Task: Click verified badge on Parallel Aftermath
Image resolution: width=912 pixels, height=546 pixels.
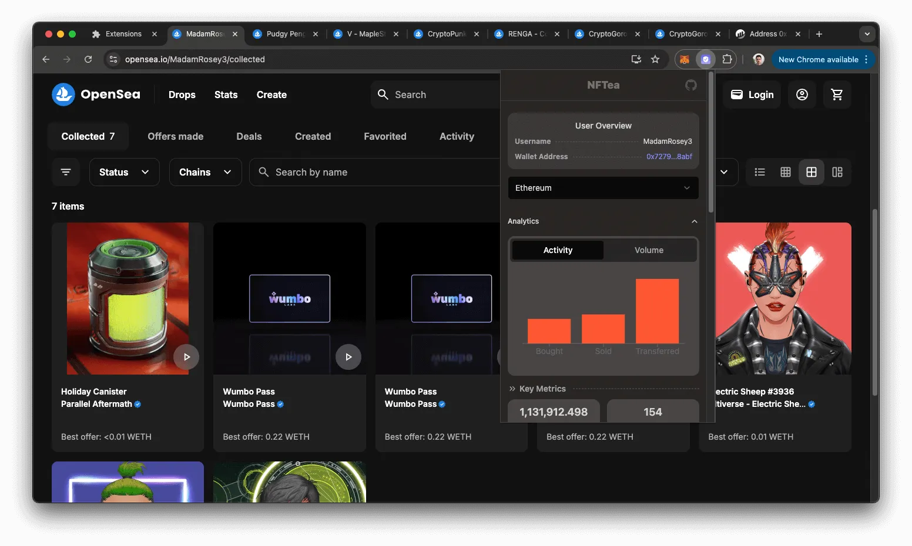Action: click(x=138, y=404)
